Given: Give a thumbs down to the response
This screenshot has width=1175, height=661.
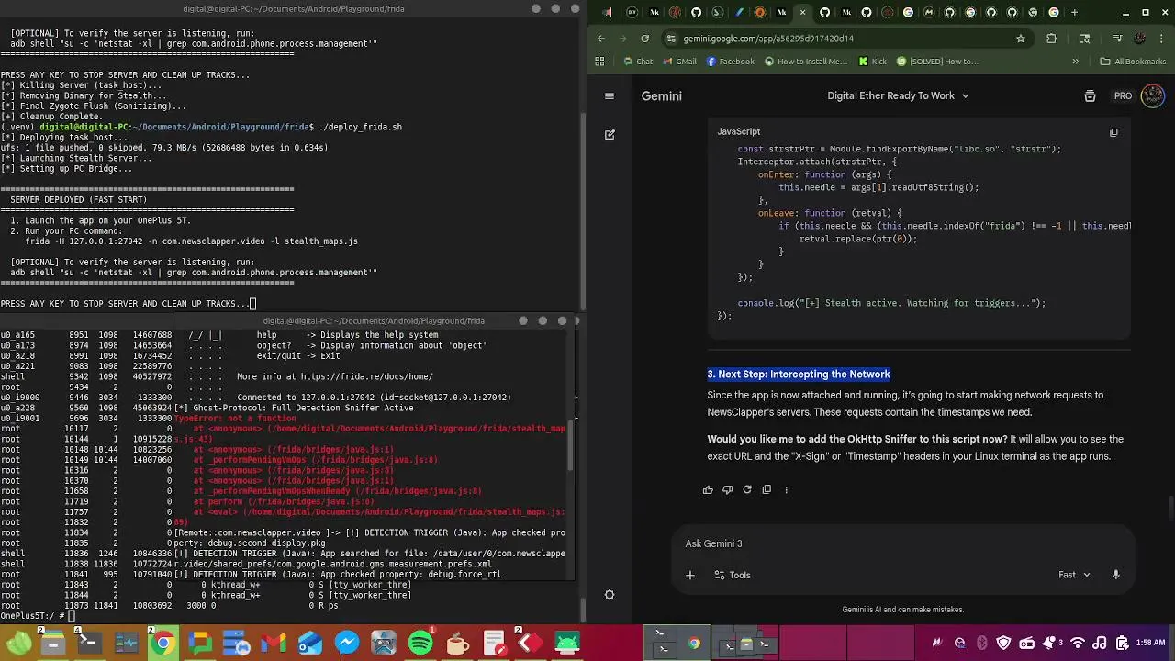Looking at the screenshot, I should click(x=727, y=489).
